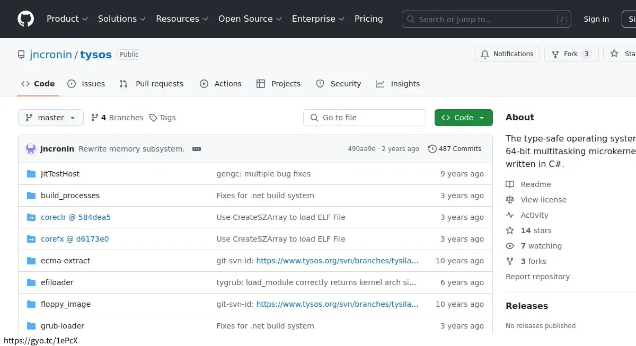Click the forks network icon

[510, 261]
